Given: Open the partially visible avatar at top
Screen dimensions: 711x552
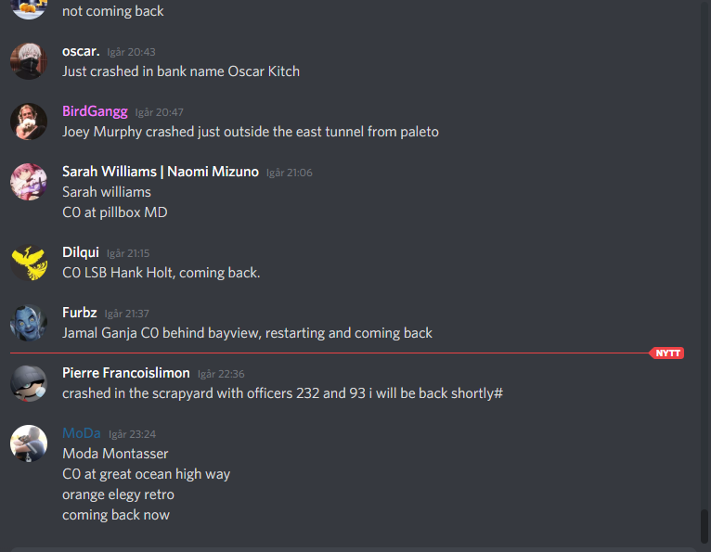Looking at the screenshot, I should click(x=29, y=9).
